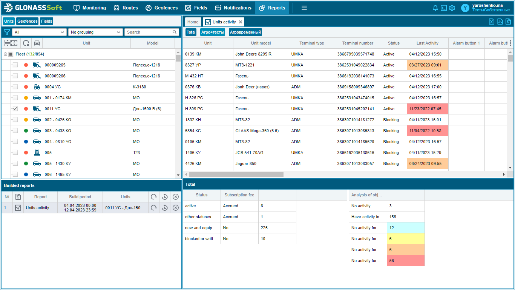Click the horizontal scrollbar of report table
Screen dimensions: 515x290
click(x=236, y=174)
